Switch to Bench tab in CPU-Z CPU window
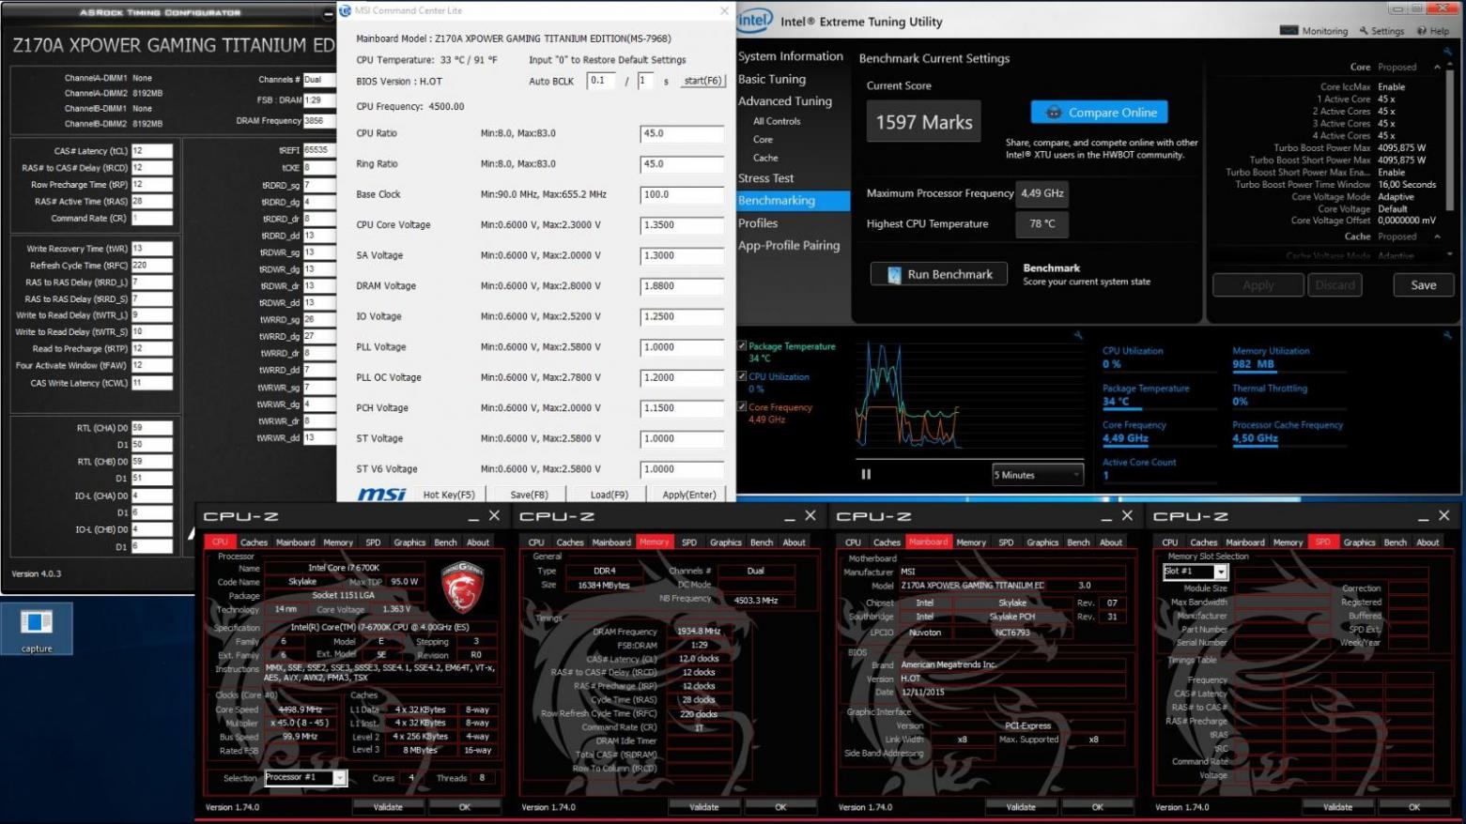The height and width of the screenshot is (824, 1466). tap(445, 542)
